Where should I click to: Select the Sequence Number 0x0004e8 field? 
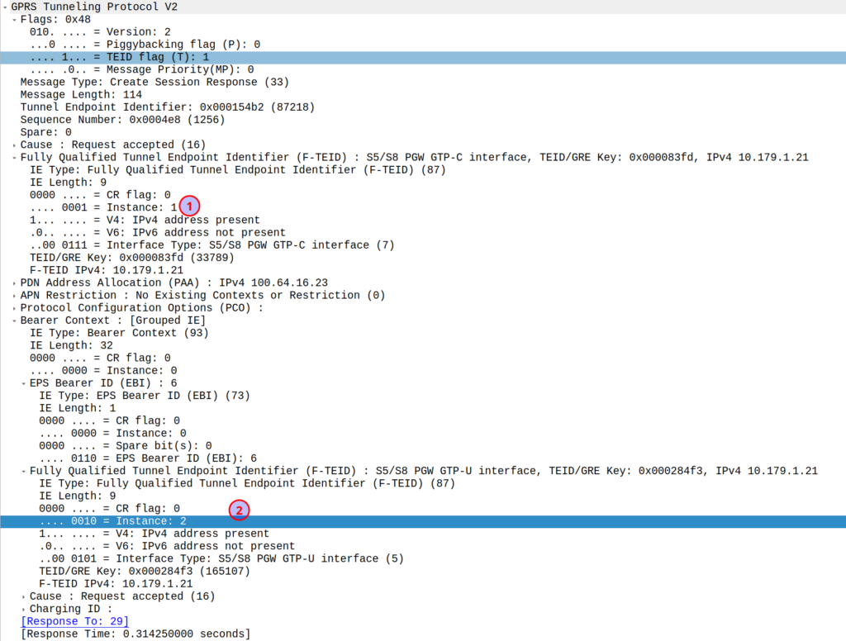pyautogui.click(x=120, y=120)
